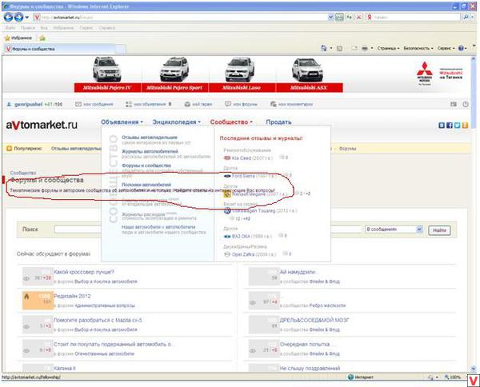Click the Volkswagen Touareg brand icon
Screen dimensions: 480x387
(227, 210)
